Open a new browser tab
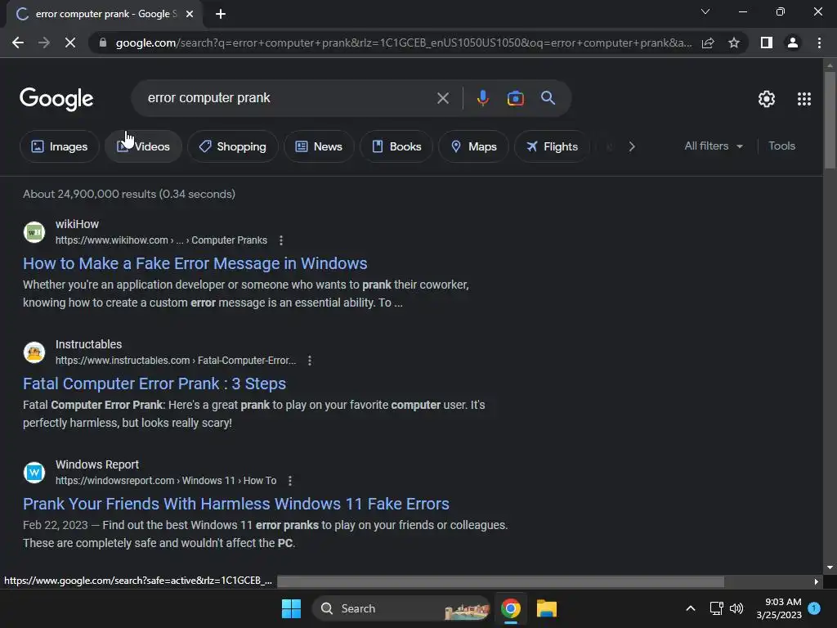 (221, 14)
